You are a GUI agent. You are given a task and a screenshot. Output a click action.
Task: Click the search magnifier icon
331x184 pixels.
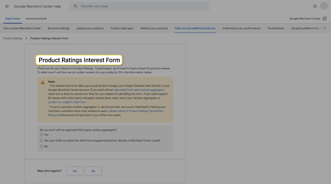(75, 6)
